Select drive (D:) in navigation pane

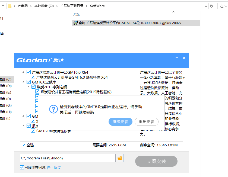[x=6, y=86]
